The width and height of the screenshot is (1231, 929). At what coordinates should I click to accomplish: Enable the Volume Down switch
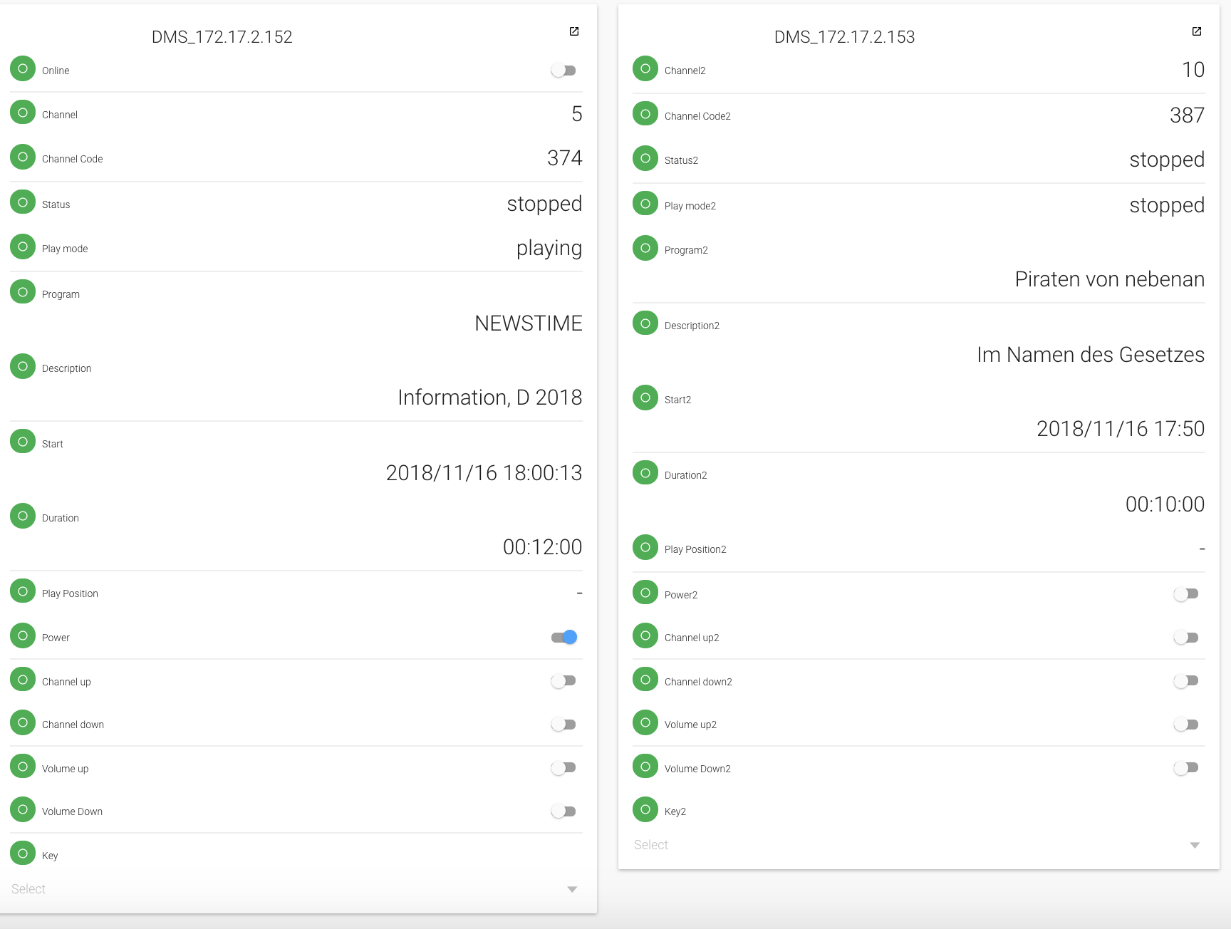[563, 811]
